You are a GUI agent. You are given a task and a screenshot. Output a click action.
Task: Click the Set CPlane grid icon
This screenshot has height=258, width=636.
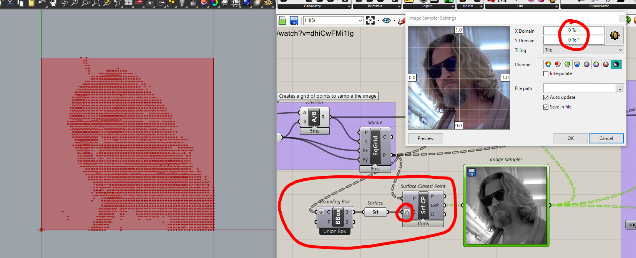point(150,2)
